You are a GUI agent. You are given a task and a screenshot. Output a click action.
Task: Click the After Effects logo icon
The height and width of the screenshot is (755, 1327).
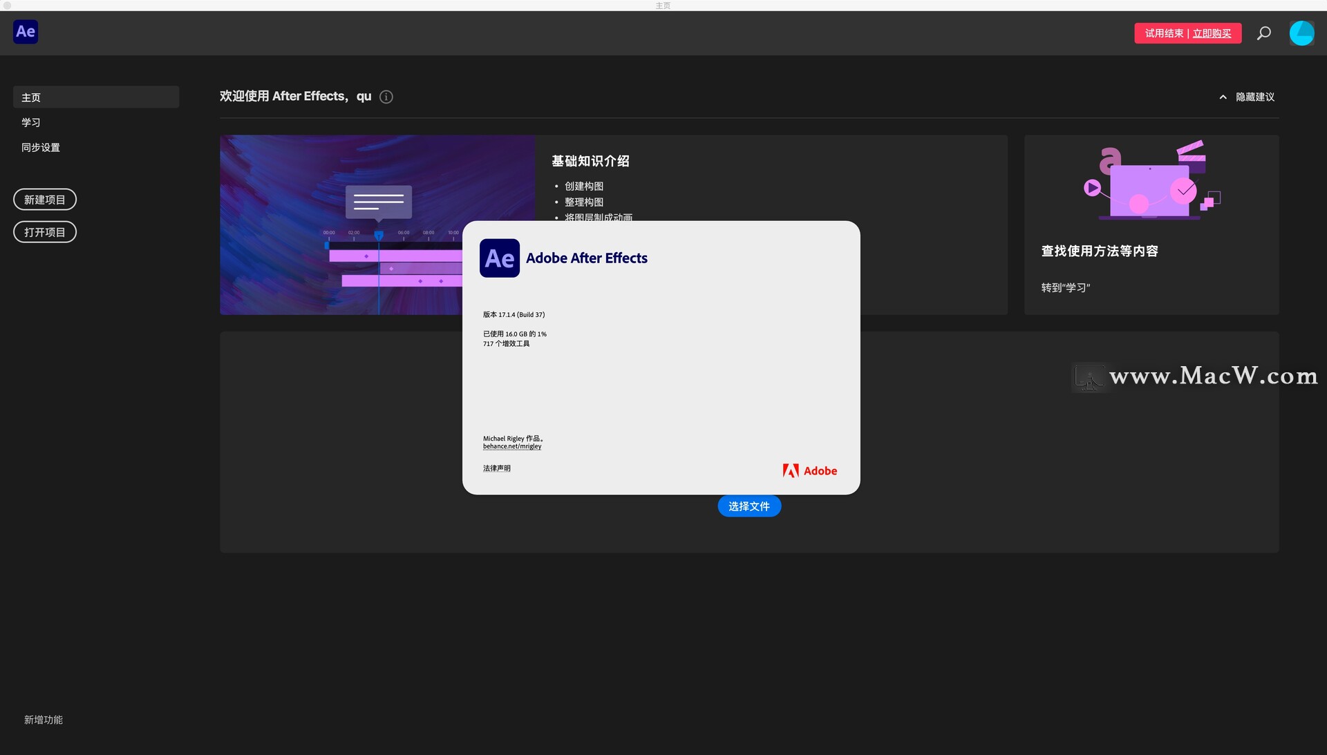26,32
